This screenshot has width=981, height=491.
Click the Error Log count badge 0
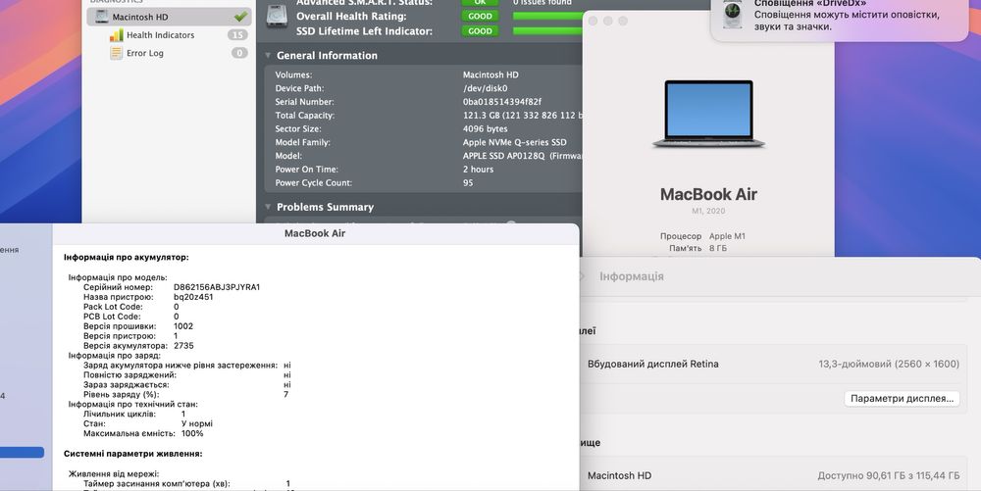coord(239,53)
